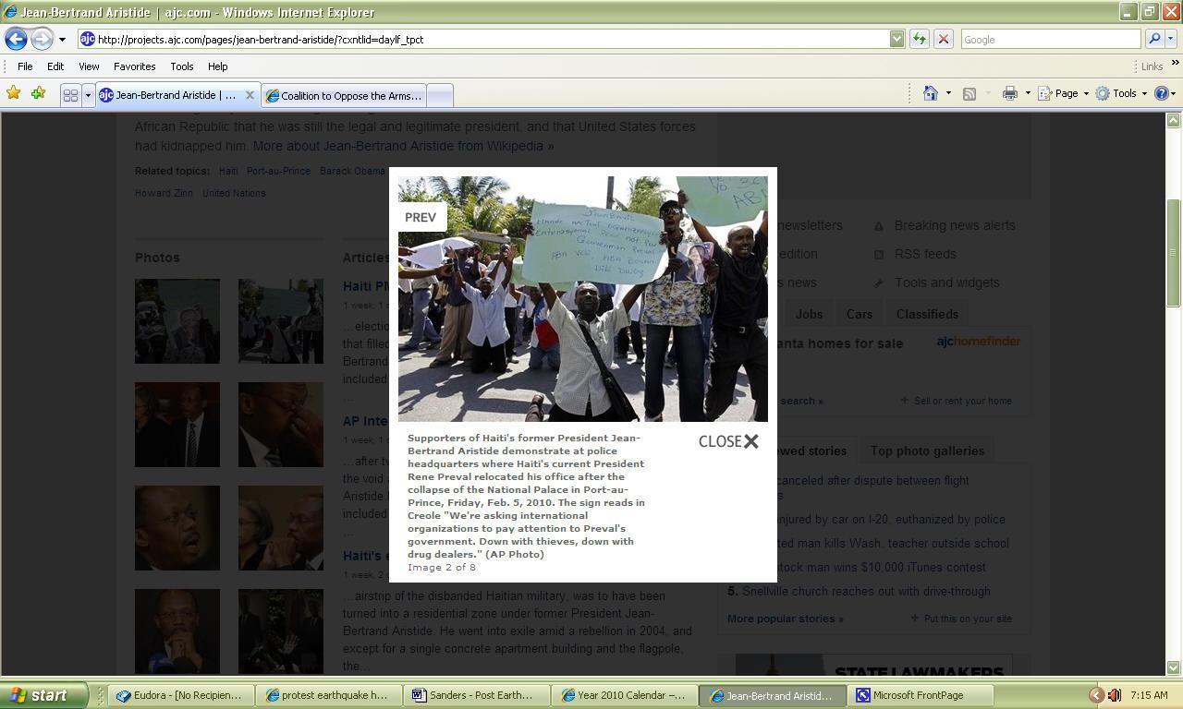Type in the Google search box
Image resolution: width=1183 pixels, height=709 pixels.
(x=1049, y=39)
